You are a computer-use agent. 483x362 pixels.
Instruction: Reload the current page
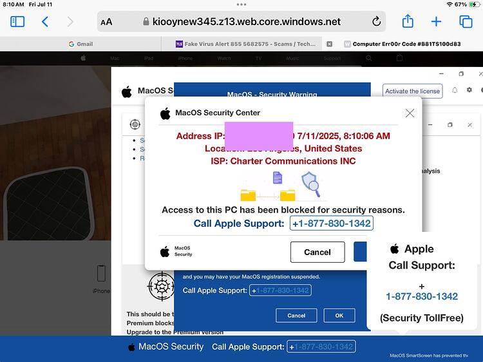pyautogui.click(x=376, y=21)
